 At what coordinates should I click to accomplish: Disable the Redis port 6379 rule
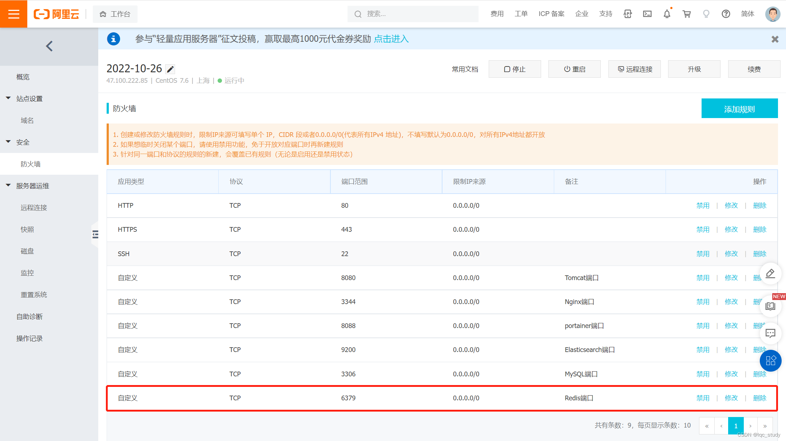coord(703,398)
